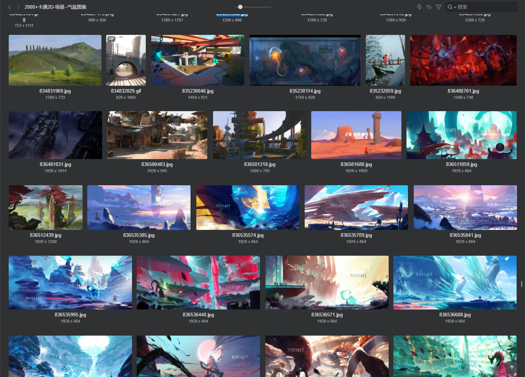Click filename label 836535709.jpg
This screenshot has height=377, width=525.
pyautogui.click(x=356, y=235)
